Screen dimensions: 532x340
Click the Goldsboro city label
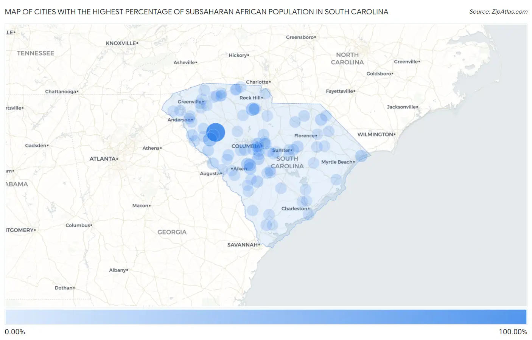(380, 74)
